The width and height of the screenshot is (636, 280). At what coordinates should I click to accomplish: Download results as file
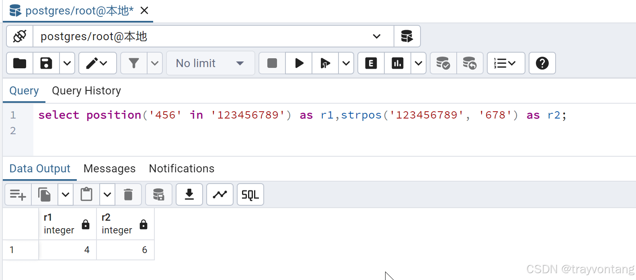[189, 194]
